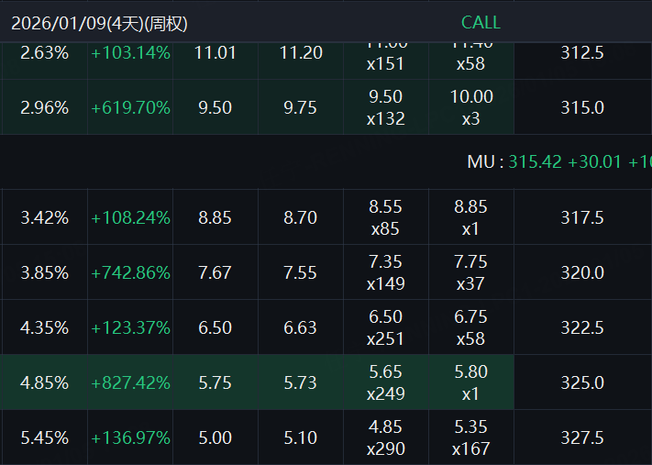The height and width of the screenshot is (465, 652).
Task: Select the 312.5 strike price
Action: (x=581, y=52)
